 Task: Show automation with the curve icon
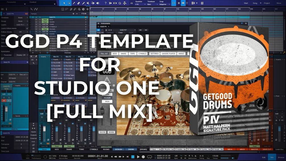click(36, 9)
